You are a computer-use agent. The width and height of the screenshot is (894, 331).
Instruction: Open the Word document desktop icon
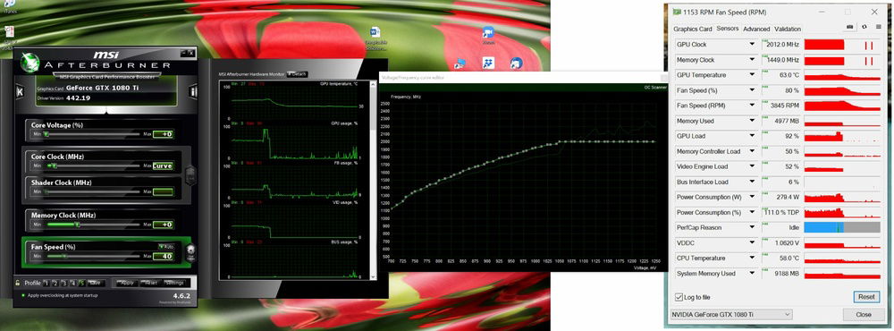click(375, 36)
